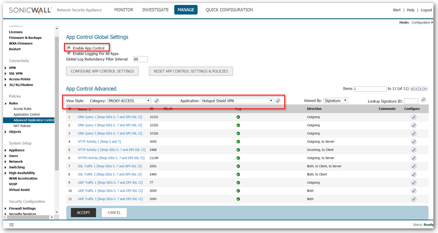Expand the Firewall Settings sidebar section

pos(6,208)
